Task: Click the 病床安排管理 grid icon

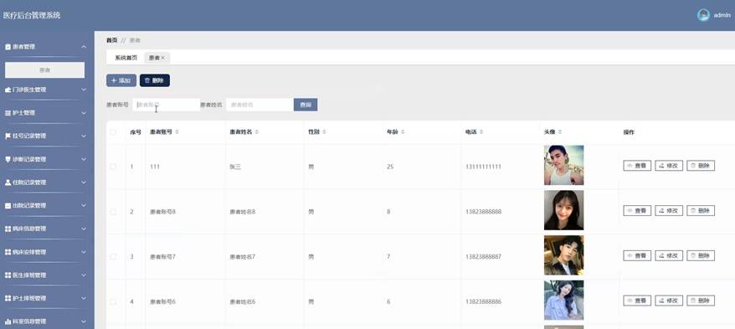Action: coord(8,252)
